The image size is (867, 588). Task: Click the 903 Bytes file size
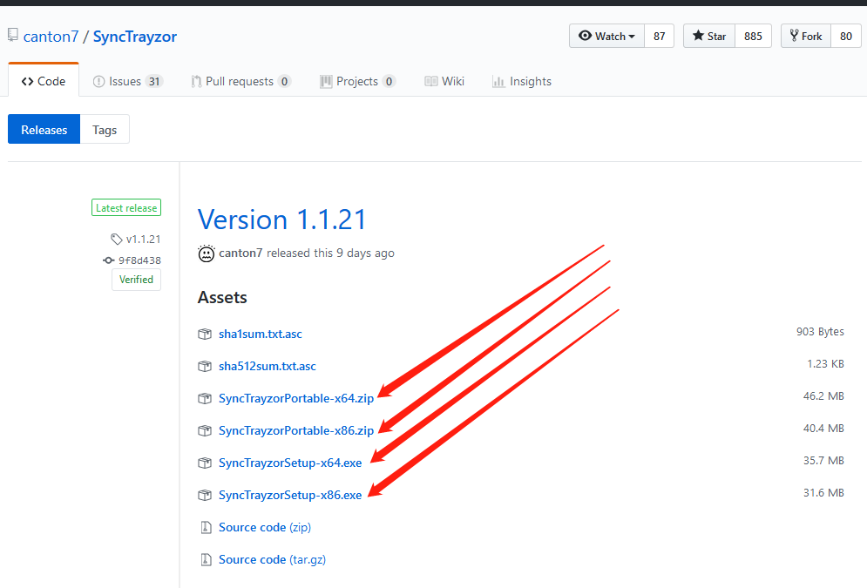[820, 332]
